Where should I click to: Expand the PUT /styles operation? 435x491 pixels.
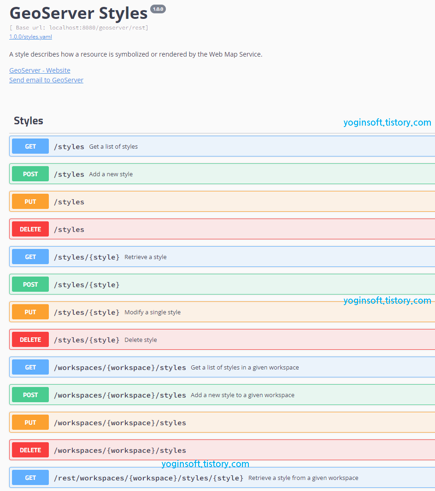point(222,202)
